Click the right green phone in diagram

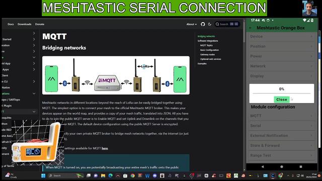(x=180, y=79)
